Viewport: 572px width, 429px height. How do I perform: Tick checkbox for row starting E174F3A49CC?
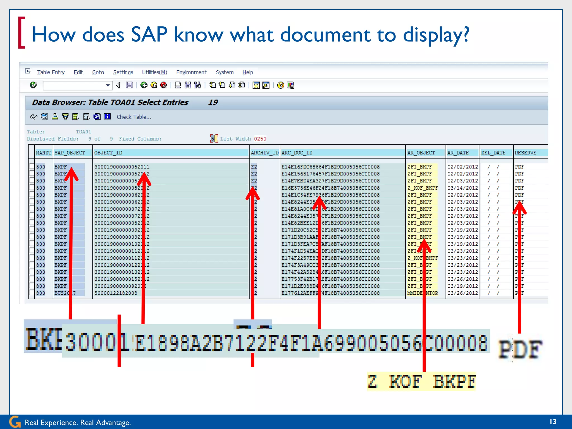click(32, 265)
